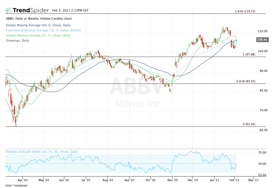The width and height of the screenshot is (274, 188).
Task: Click the Sep '20 date axis label
Action: (x=129, y=180)
